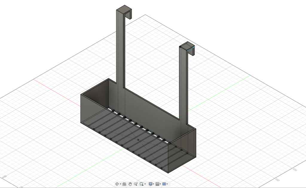Image resolution: width=306 pixels, height=188 pixels.
Task: Select the Pan hand tool
Action: click(130, 184)
